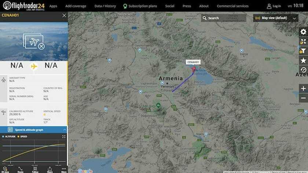The height and width of the screenshot is (173, 308).
Task: Open bookmarks star icon
Action: pos(304,61)
